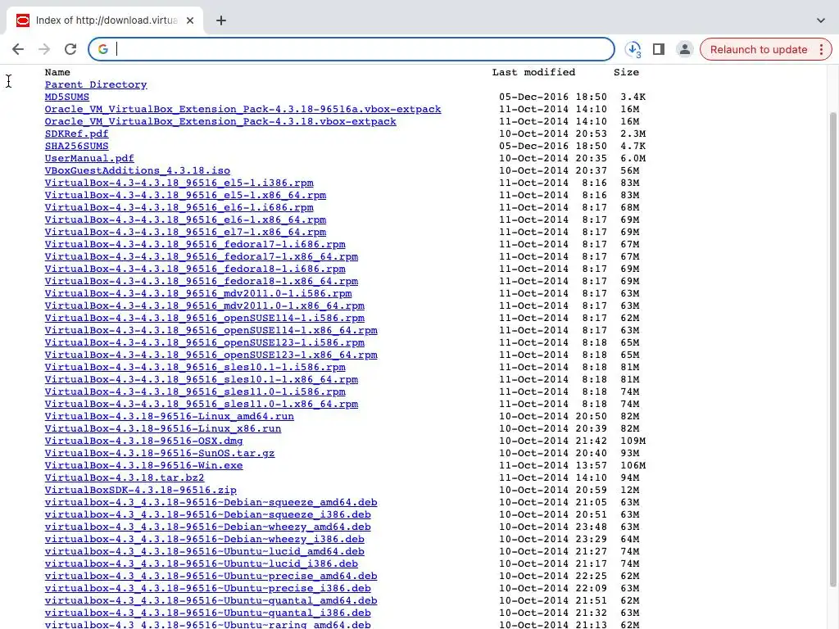Click sles11.0-1.x86_64.rpm link
Image resolution: width=839 pixels, height=629 pixels.
click(202, 405)
